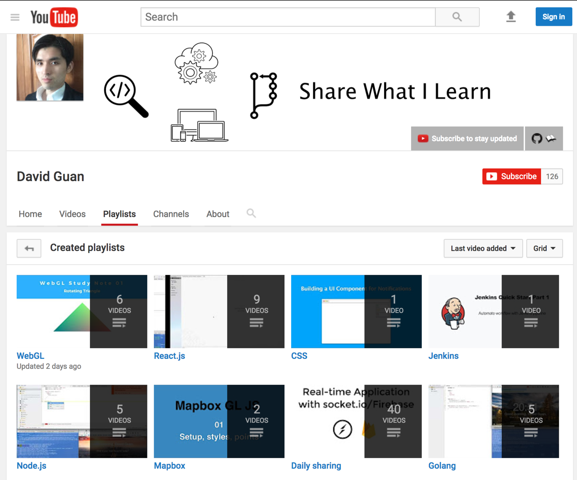This screenshot has height=480, width=577.
Task: Search this channel via magnifier icon
Action: 251,213
